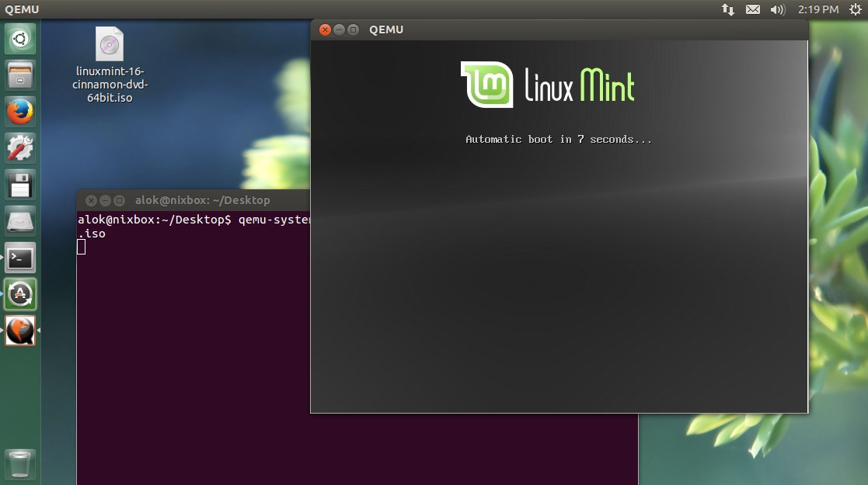This screenshot has width=868, height=485.
Task: Open Software Updater from launcher
Action: click(20, 294)
